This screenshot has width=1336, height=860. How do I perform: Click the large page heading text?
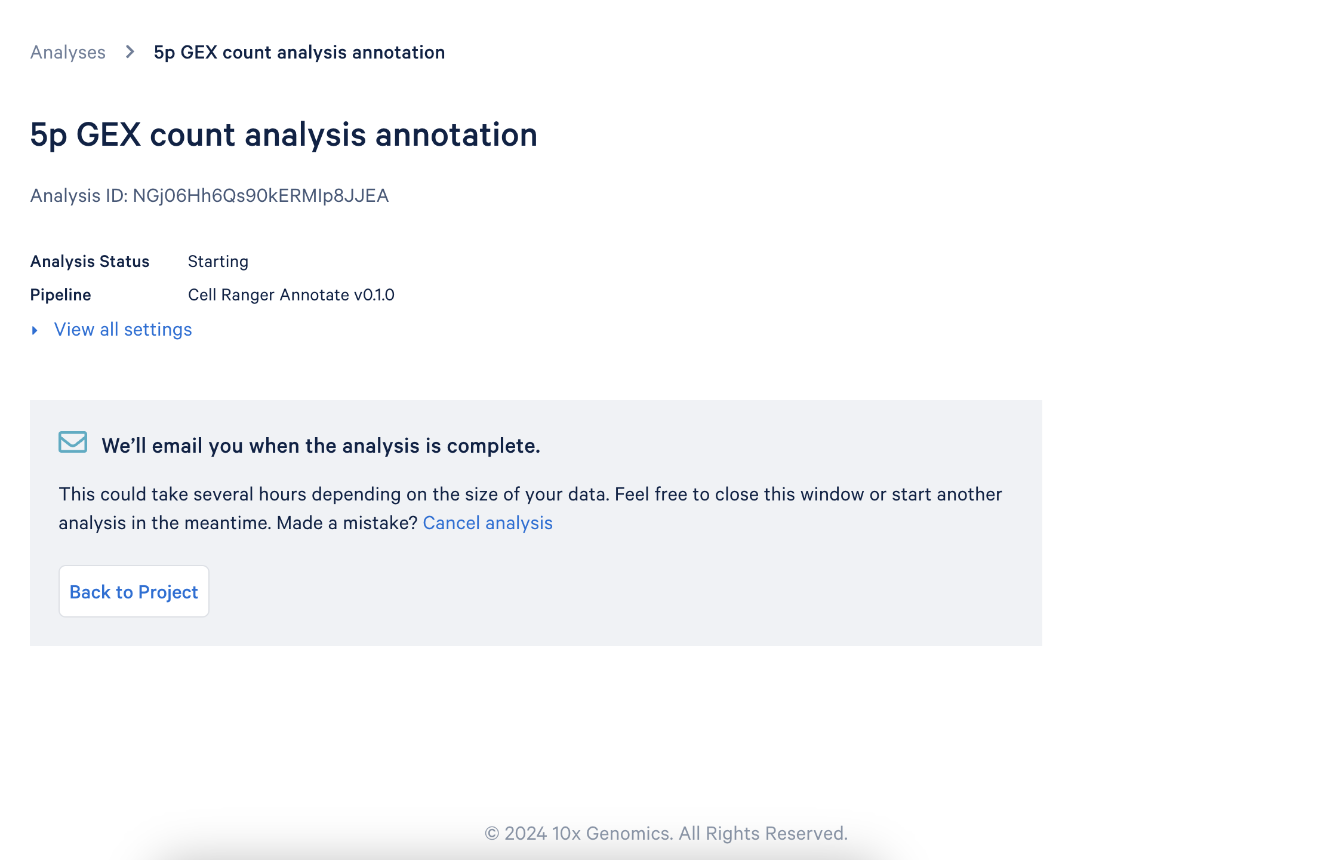click(284, 134)
